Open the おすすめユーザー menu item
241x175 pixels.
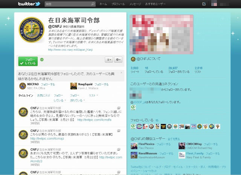pos(156,4)
